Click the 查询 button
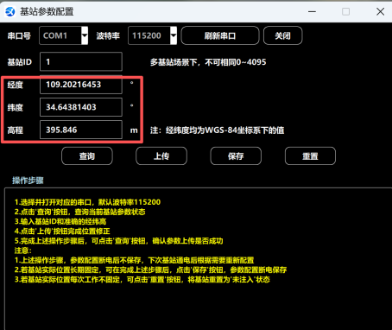This screenshot has height=330, width=392. tap(87, 156)
